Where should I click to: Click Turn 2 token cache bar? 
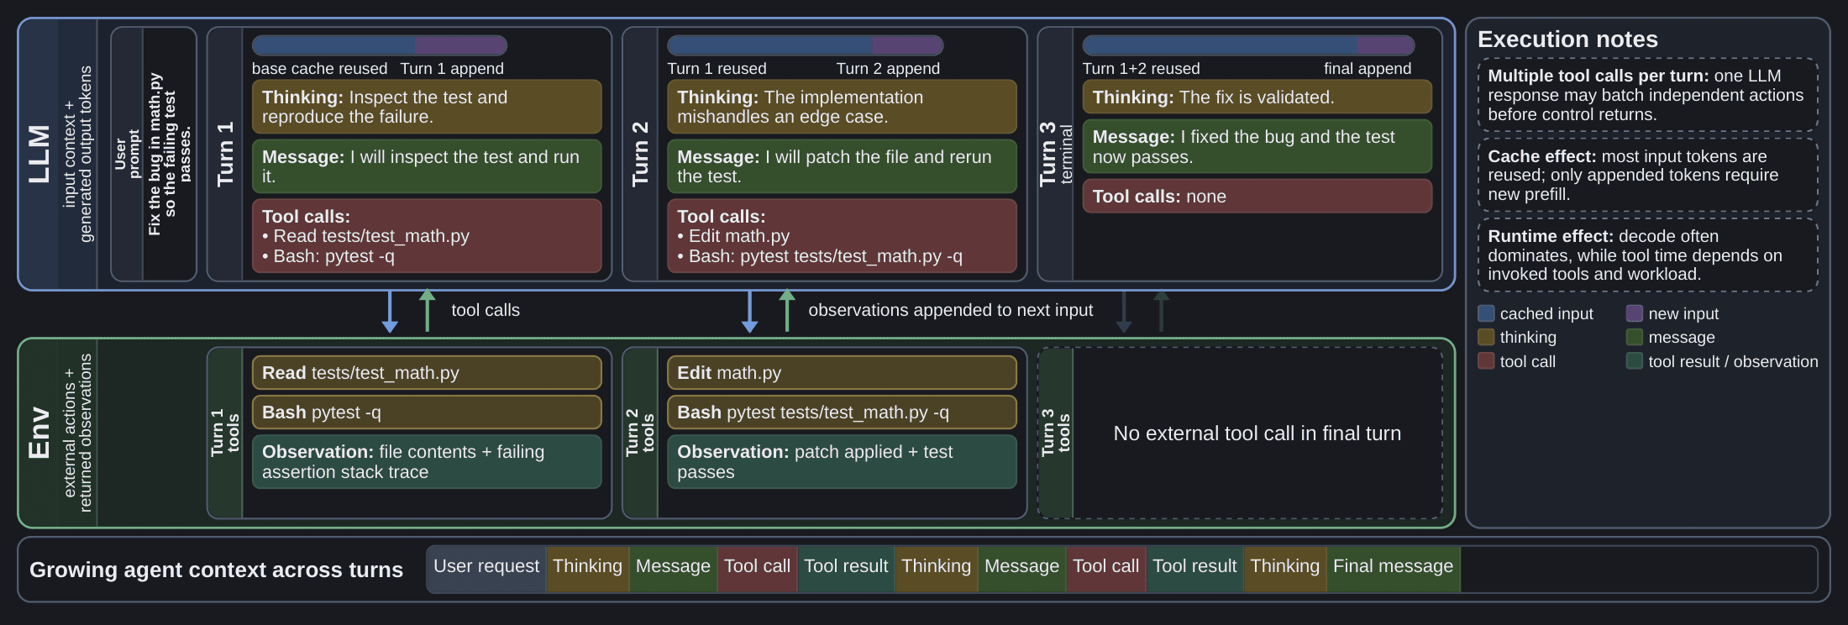[x=805, y=45]
